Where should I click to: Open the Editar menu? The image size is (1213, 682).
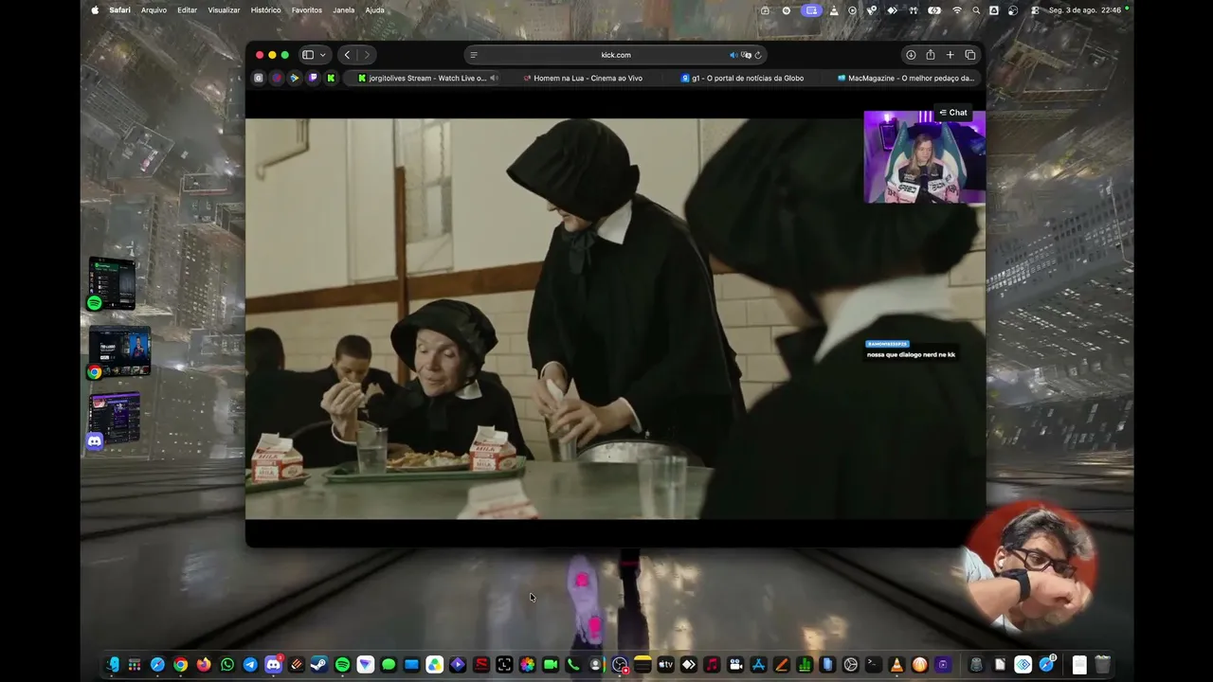(x=188, y=10)
